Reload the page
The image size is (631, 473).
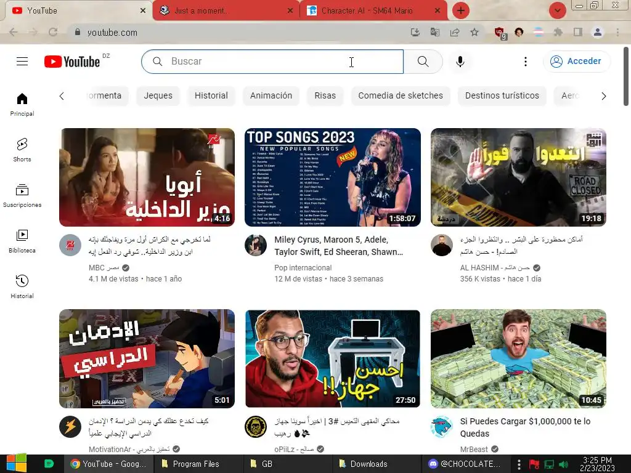click(x=53, y=32)
